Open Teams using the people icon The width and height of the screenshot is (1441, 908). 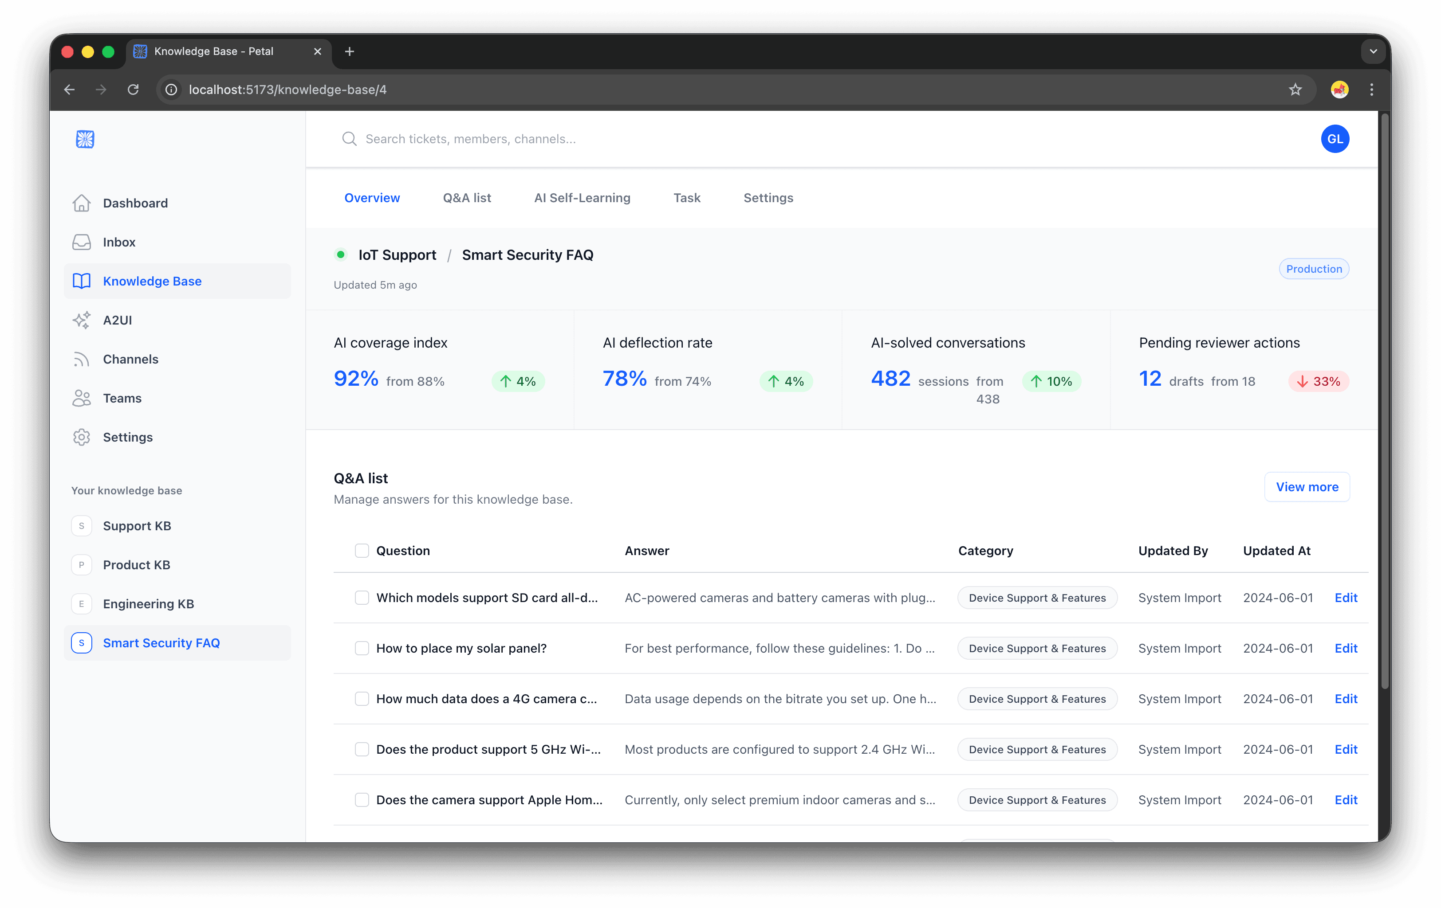click(x=82, y=398)
